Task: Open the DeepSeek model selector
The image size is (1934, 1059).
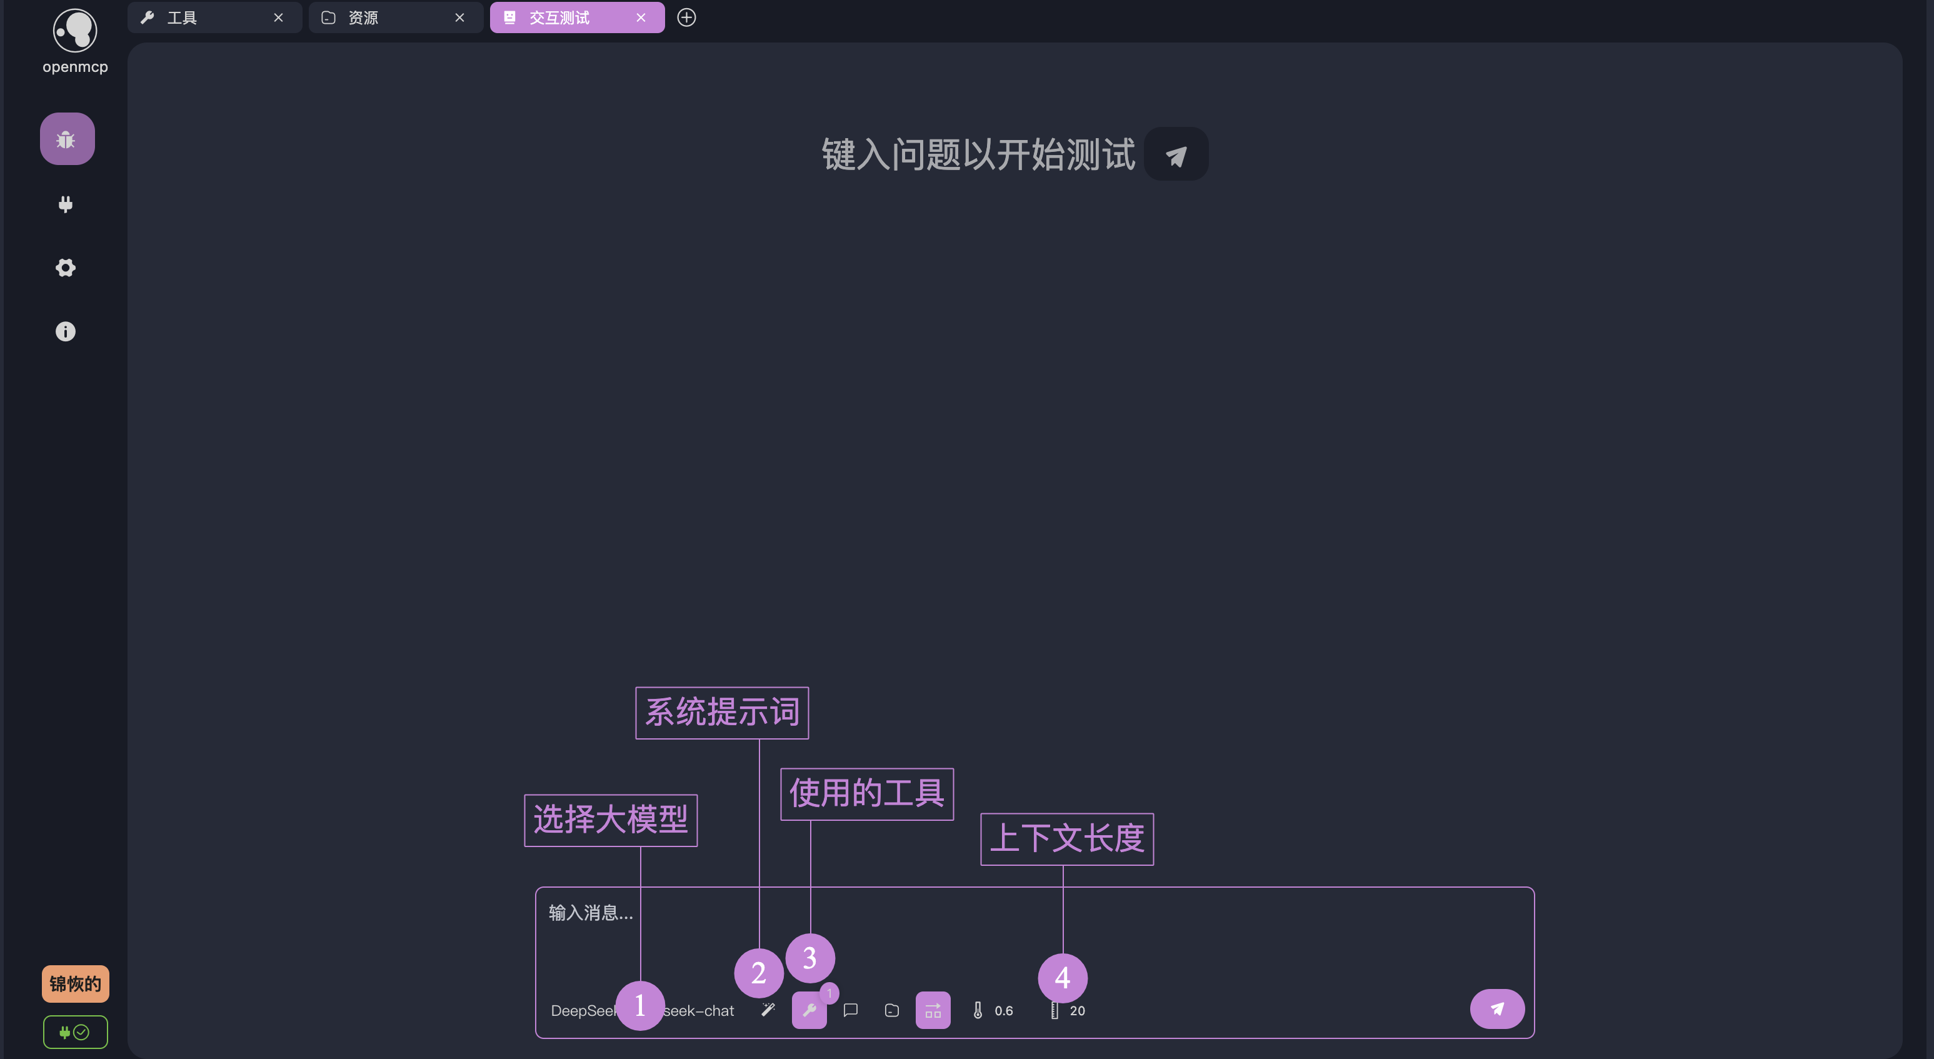Action: (x=582, y=1011)
